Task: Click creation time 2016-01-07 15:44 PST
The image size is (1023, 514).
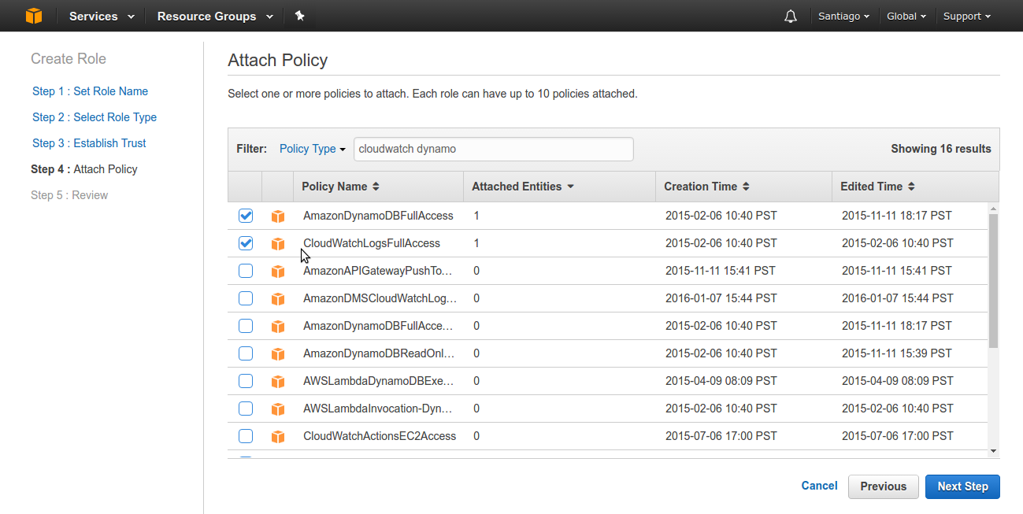Action: click(x=721, y=298)
